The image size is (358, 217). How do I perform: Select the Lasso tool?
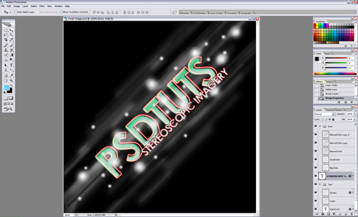pyautogui.click(x=6, y=35)
